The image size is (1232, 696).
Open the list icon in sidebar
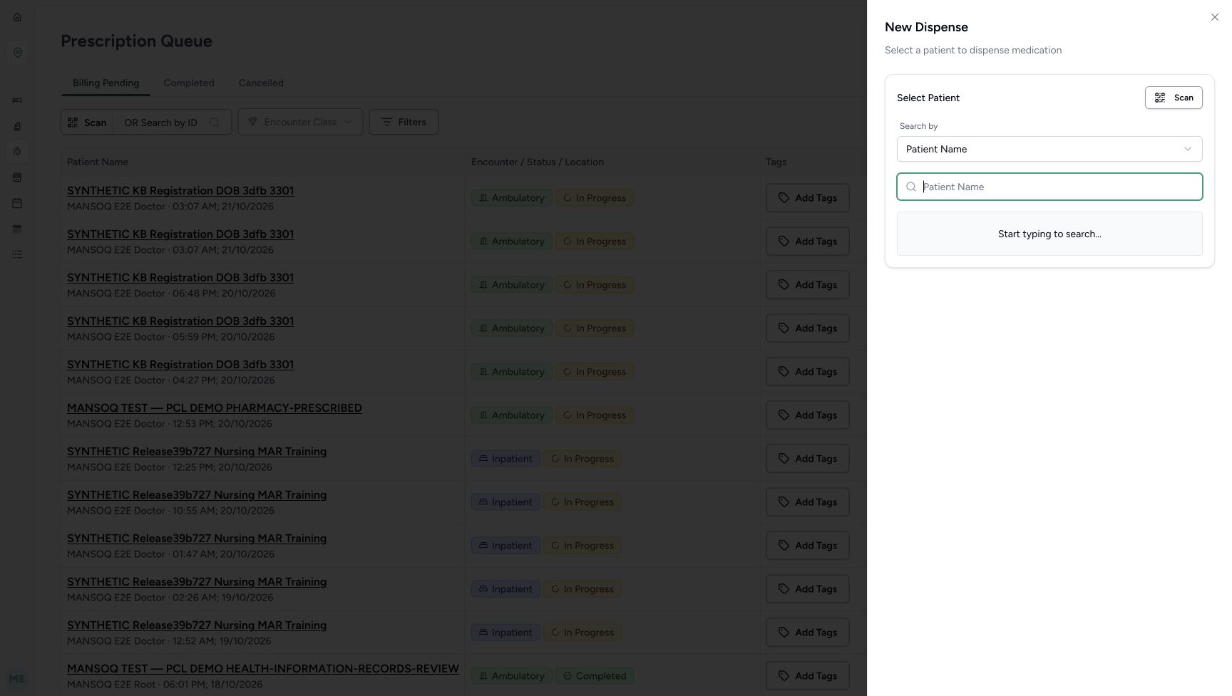click(x=17, y=254)
